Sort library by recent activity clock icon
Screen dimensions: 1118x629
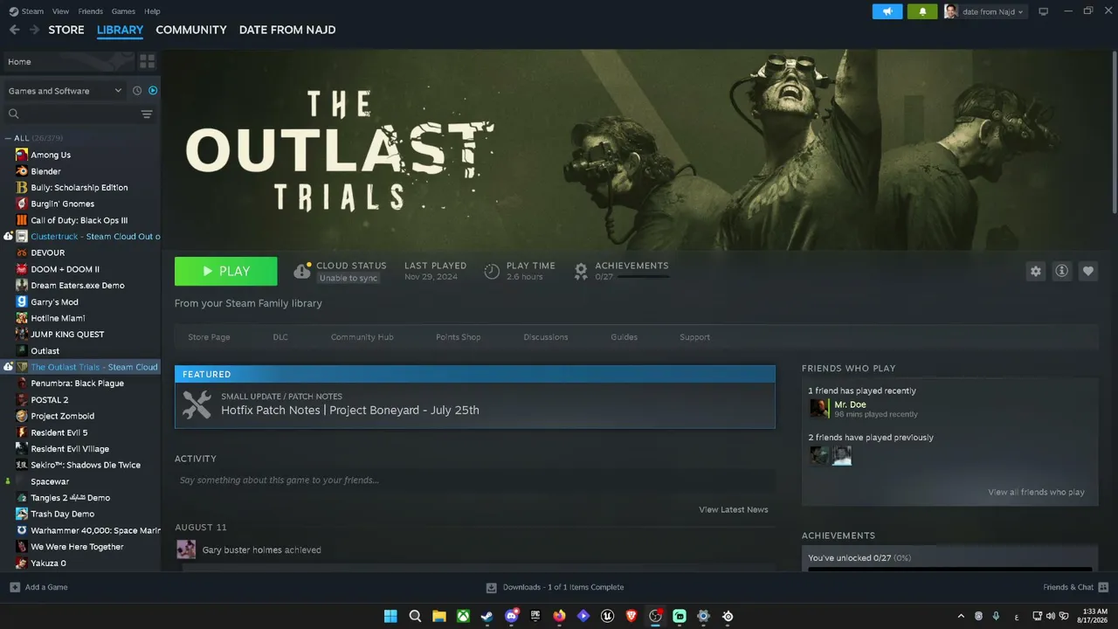click(x=137, y=91)
